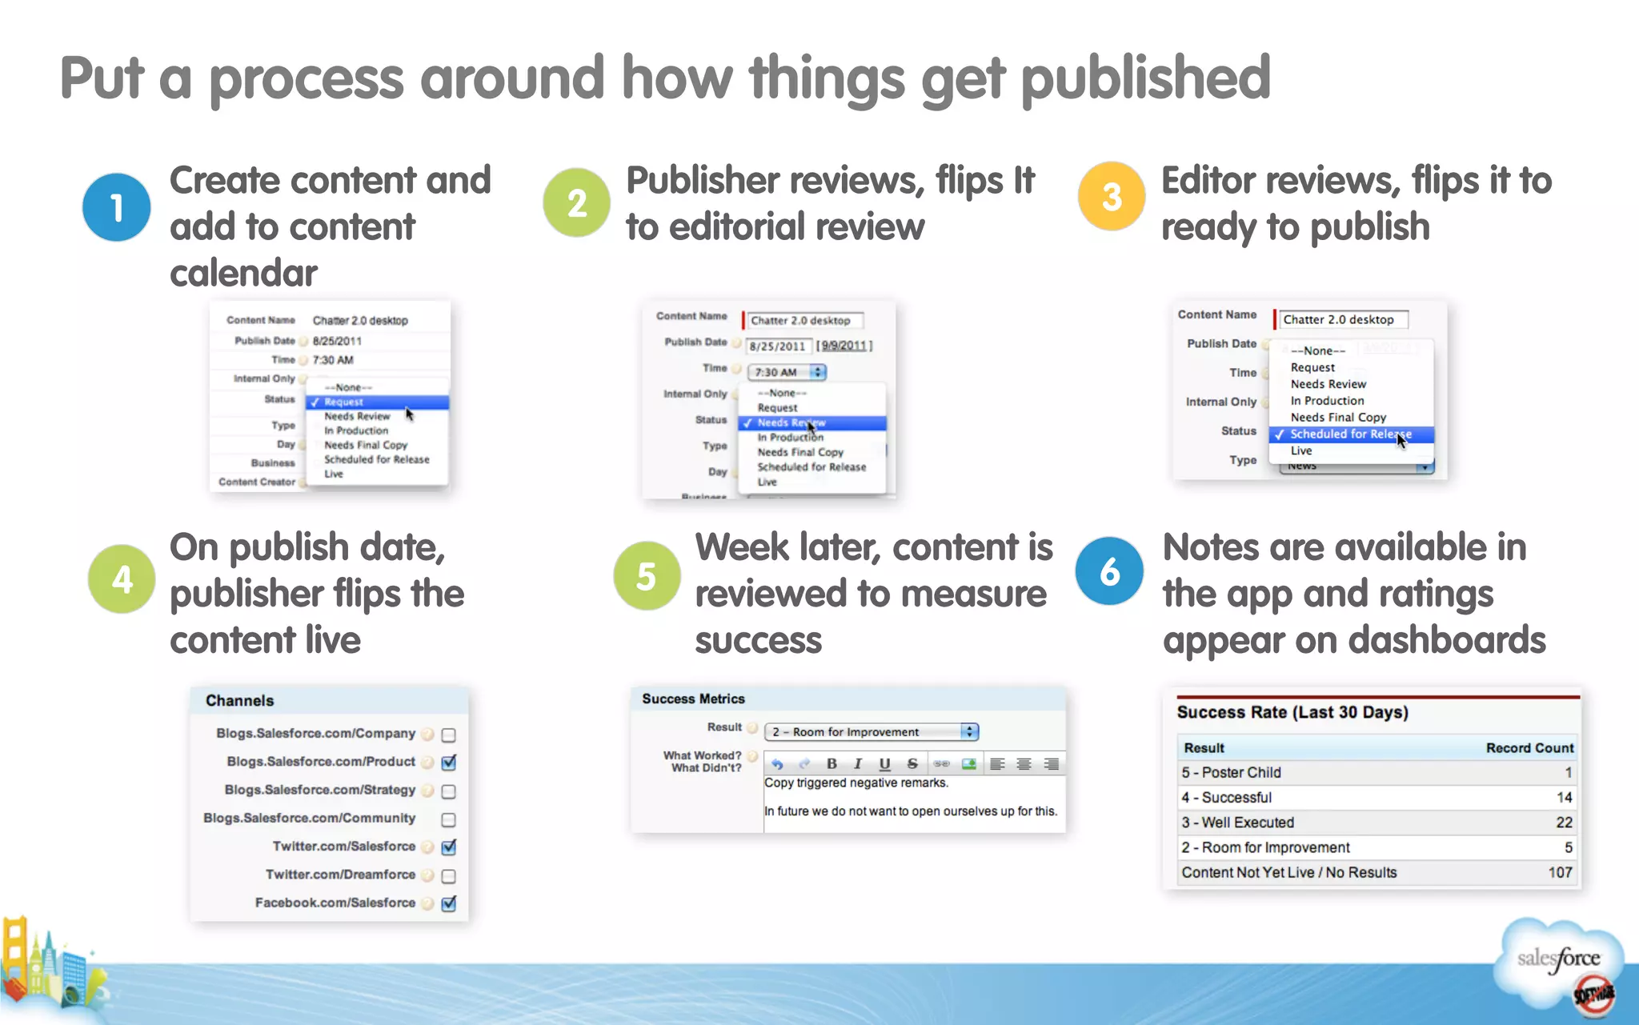The height and width of the screenshot is (1025, 1639).
Task: Click Publish Date help icon in Publisher reviews form
Action: (x=736, y=342)
